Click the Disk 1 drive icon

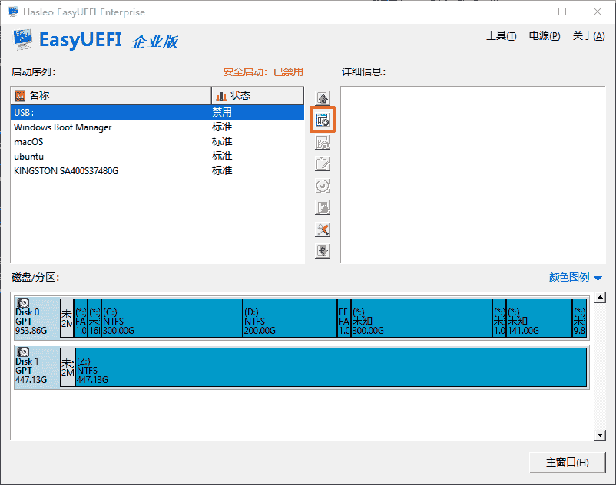(24, 352)
